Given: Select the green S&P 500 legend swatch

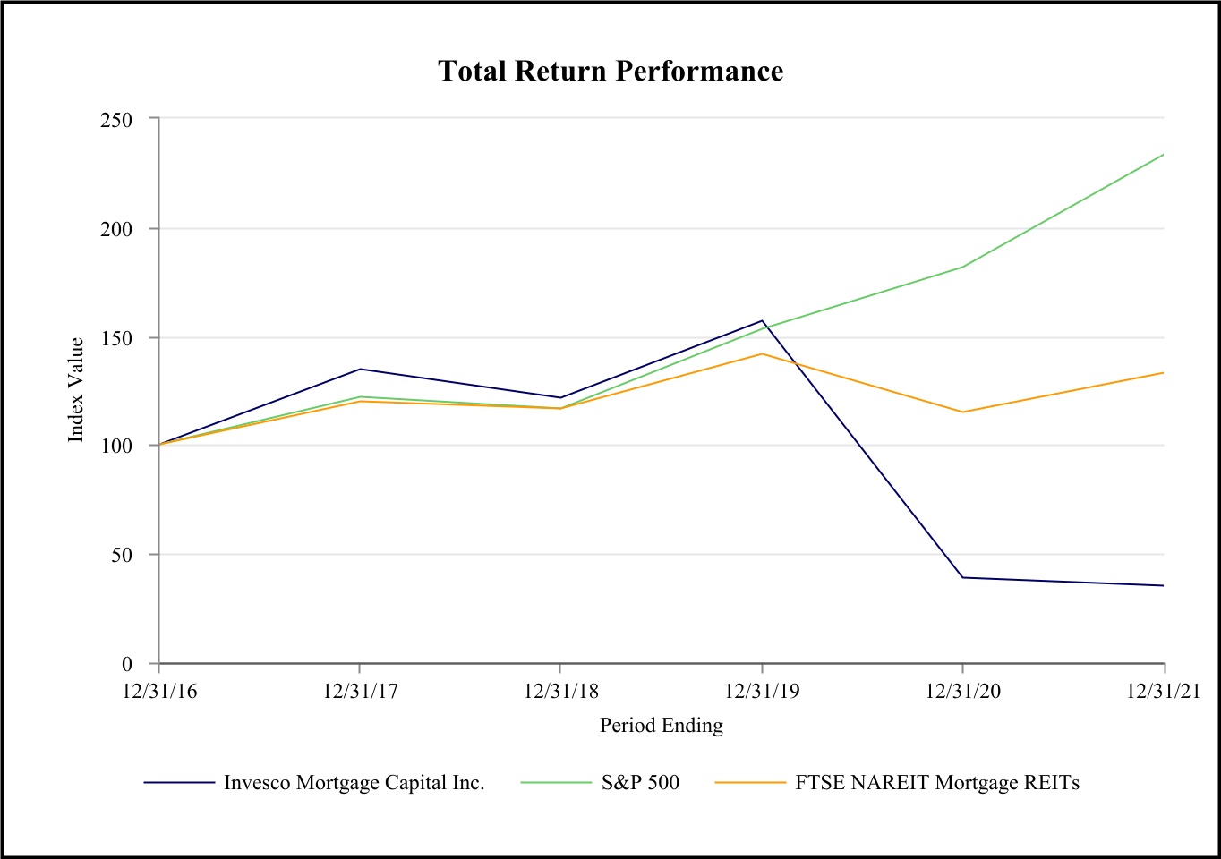Looking at the screenshot, I should [555, 783].
